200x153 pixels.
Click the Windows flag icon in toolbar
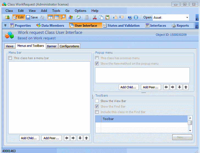click(x=71, y=17)
